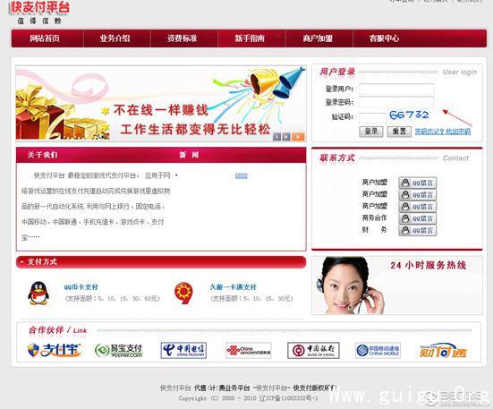The height and width of the screenshot is (409, 493).
Task: Click the 久游 red sun logo icon
Action: (x=183, y=293)
